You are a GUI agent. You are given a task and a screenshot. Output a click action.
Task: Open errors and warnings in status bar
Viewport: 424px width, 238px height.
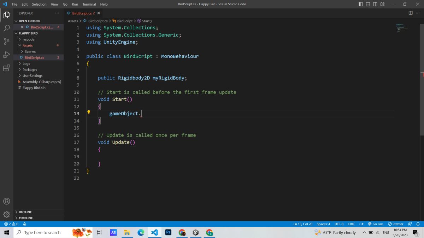click(x=11, y=224)
